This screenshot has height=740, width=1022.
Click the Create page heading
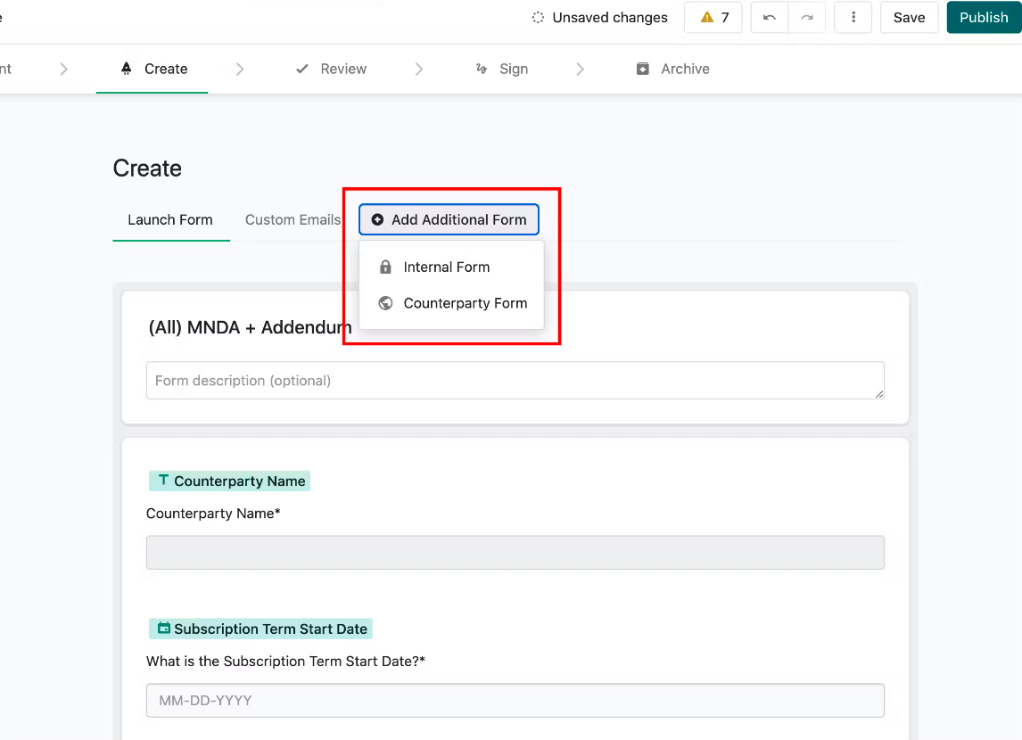147,169
